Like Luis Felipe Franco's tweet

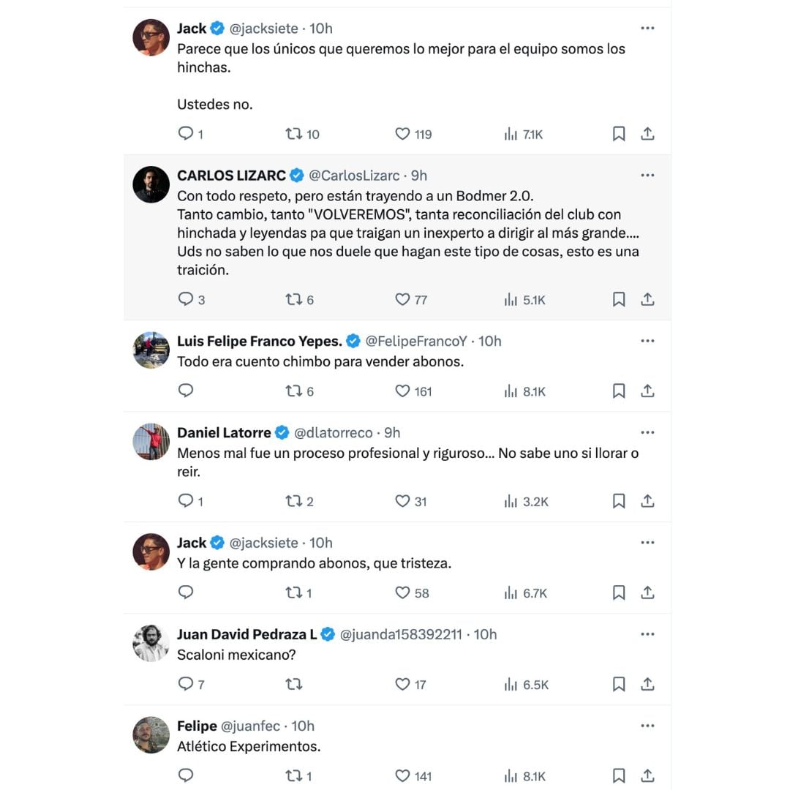(402, 391)
